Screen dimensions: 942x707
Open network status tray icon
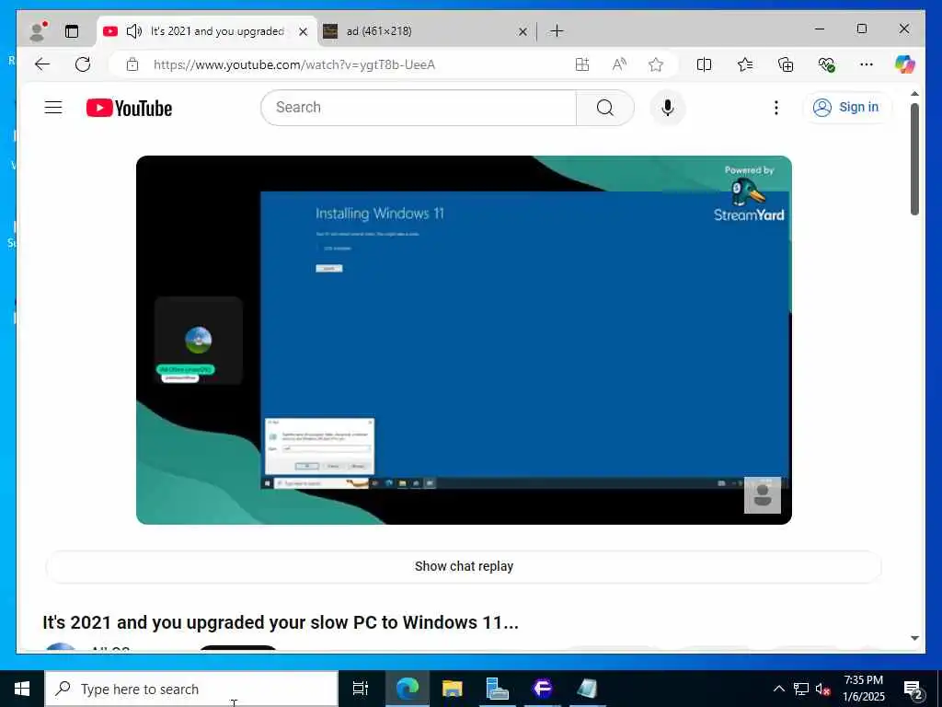pyautogui.click(x=801, y=689)
